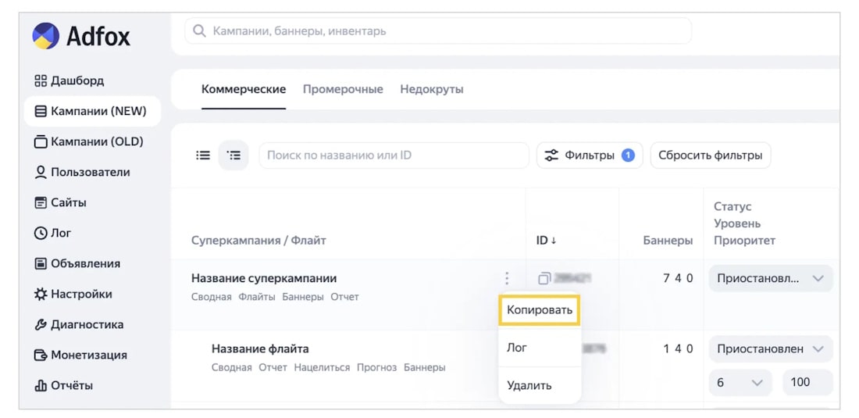The height and width of the screenshot is (418, 859).
Task: Expand the supercampaign Приостановл... status dropdown
Action: [770, 278]
